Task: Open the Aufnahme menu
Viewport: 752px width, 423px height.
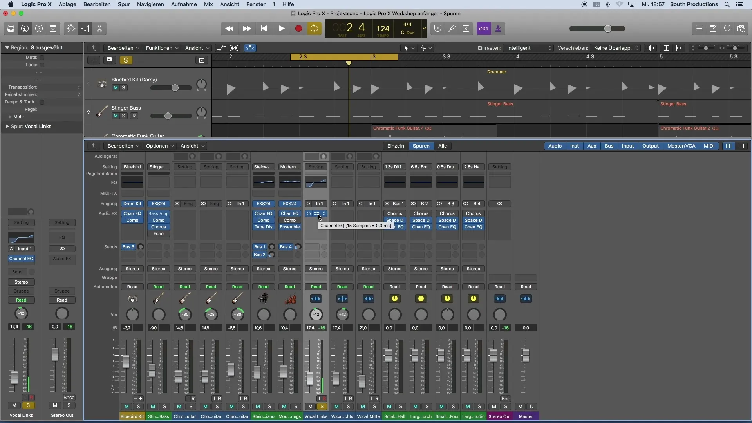Action: click(184, 4)
